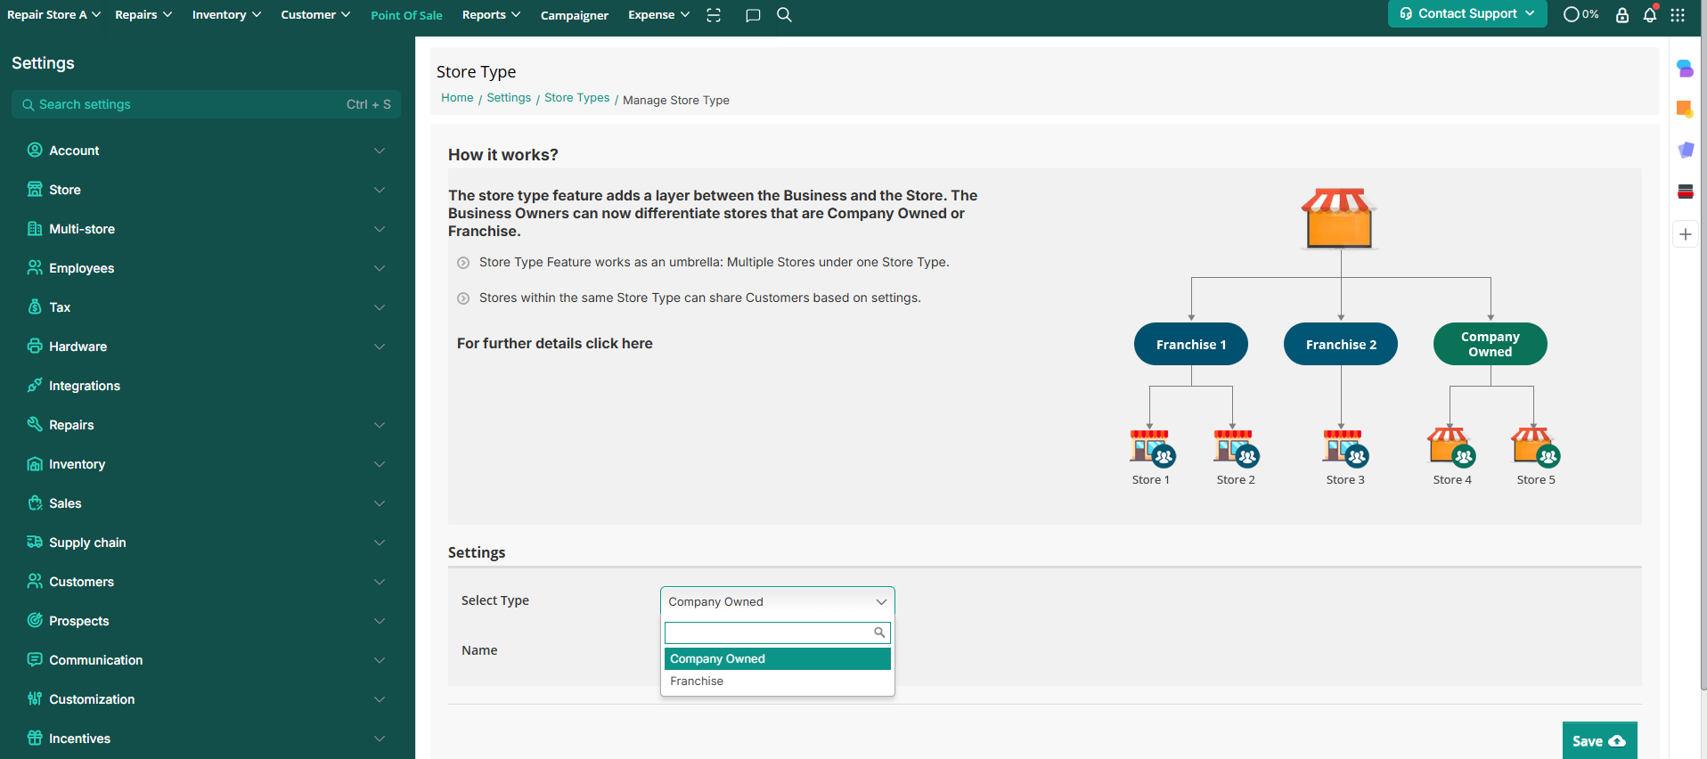Image resolution: width=1707 pixels, height=759 pixels.
Task: Open the global search magnifier icon
Action: (784, 15)
